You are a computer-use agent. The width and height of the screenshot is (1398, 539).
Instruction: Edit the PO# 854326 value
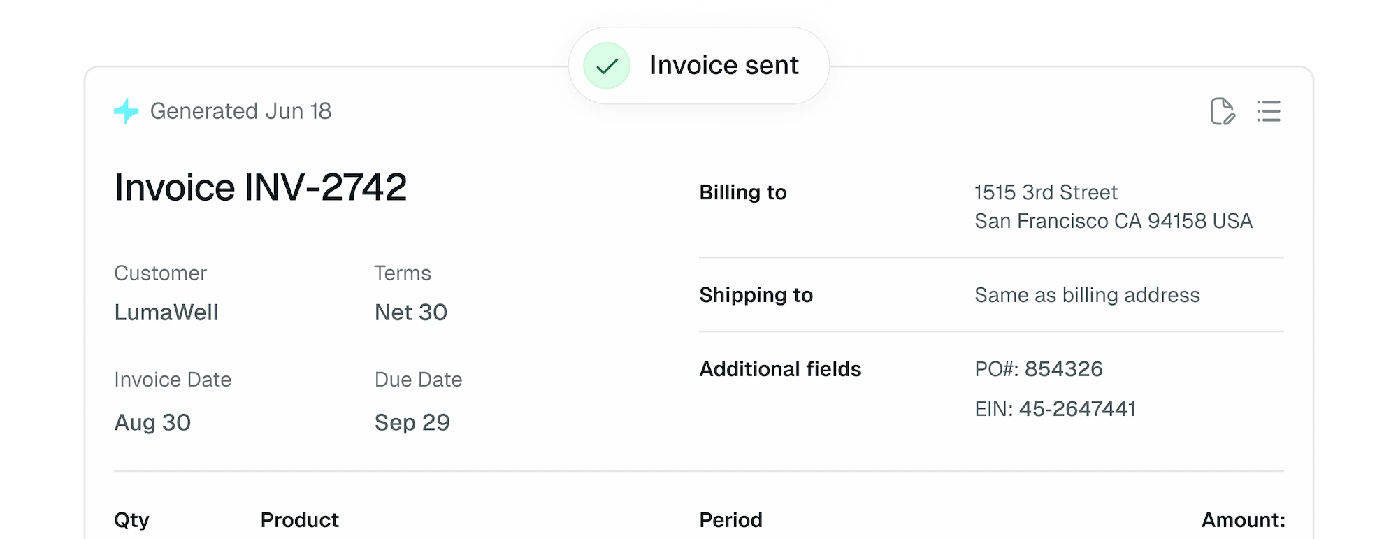tap(1039, 368)
